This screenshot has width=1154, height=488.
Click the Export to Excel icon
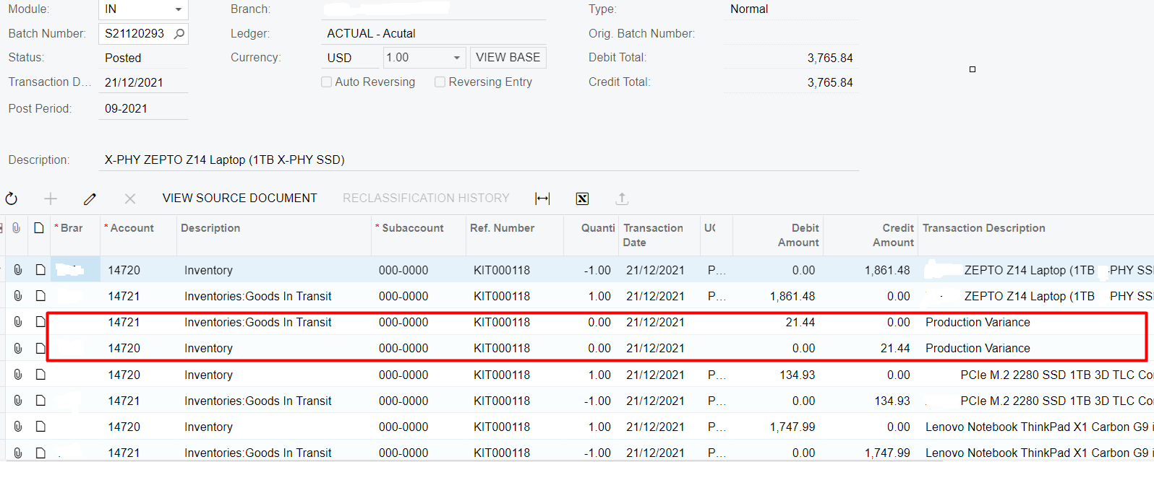click(582, 199)
